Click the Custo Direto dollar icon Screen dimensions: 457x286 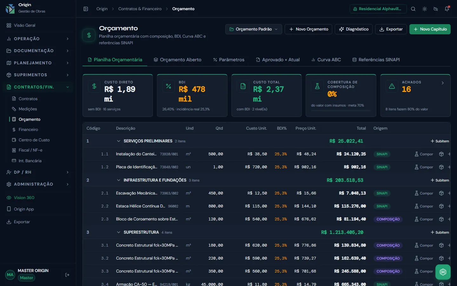94,86
